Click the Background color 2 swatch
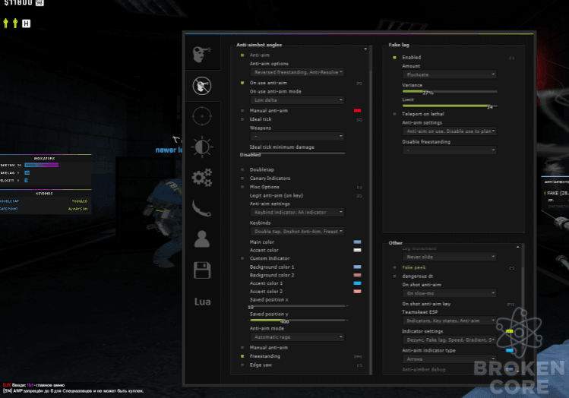Viewport: 569px width, 398px height. click(x=358, y=275)
